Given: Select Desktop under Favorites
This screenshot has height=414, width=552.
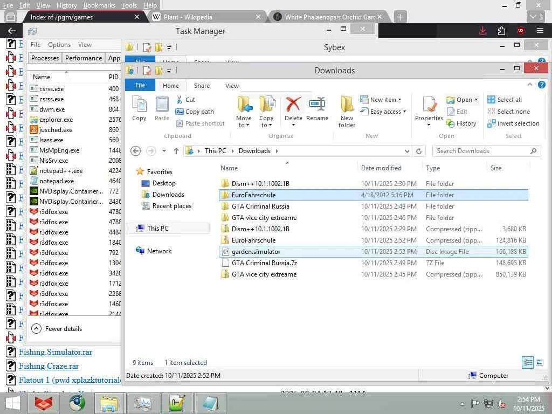Looking at the screenshot, I should coord(164,183).
